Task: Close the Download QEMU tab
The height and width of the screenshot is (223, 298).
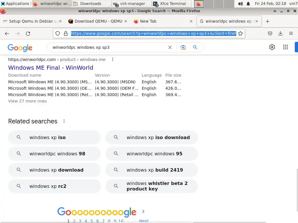Action: point(126,21)
